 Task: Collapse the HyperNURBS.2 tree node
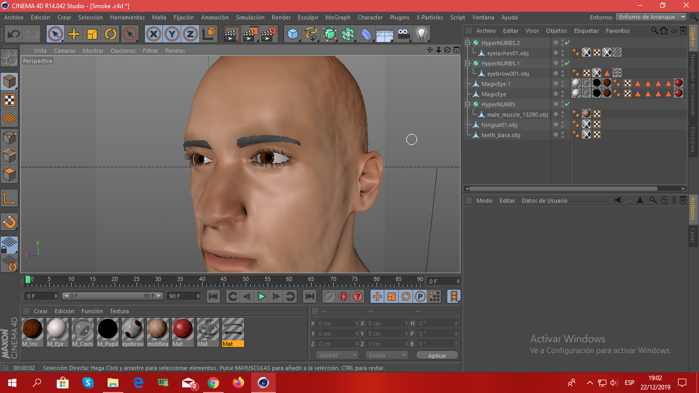click(468, 43)
